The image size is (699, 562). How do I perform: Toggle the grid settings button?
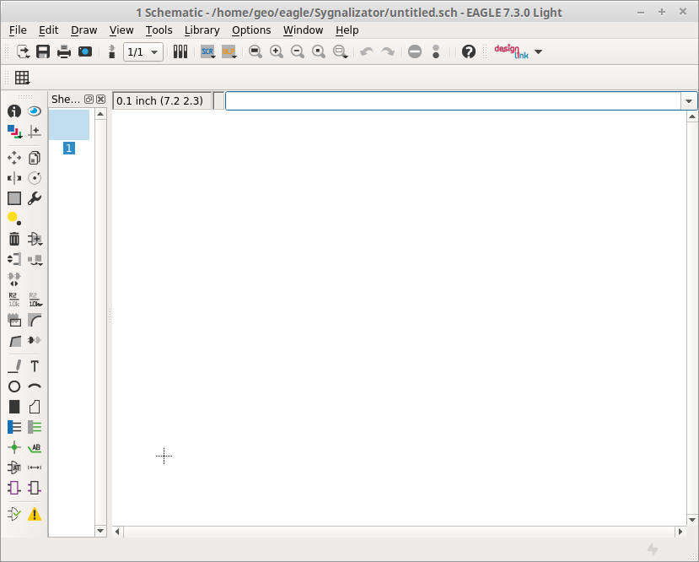point(22,78)
